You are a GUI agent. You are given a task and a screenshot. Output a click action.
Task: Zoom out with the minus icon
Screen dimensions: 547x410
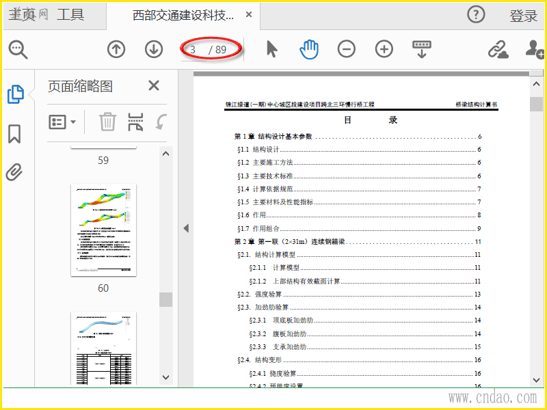pos(347,49)
